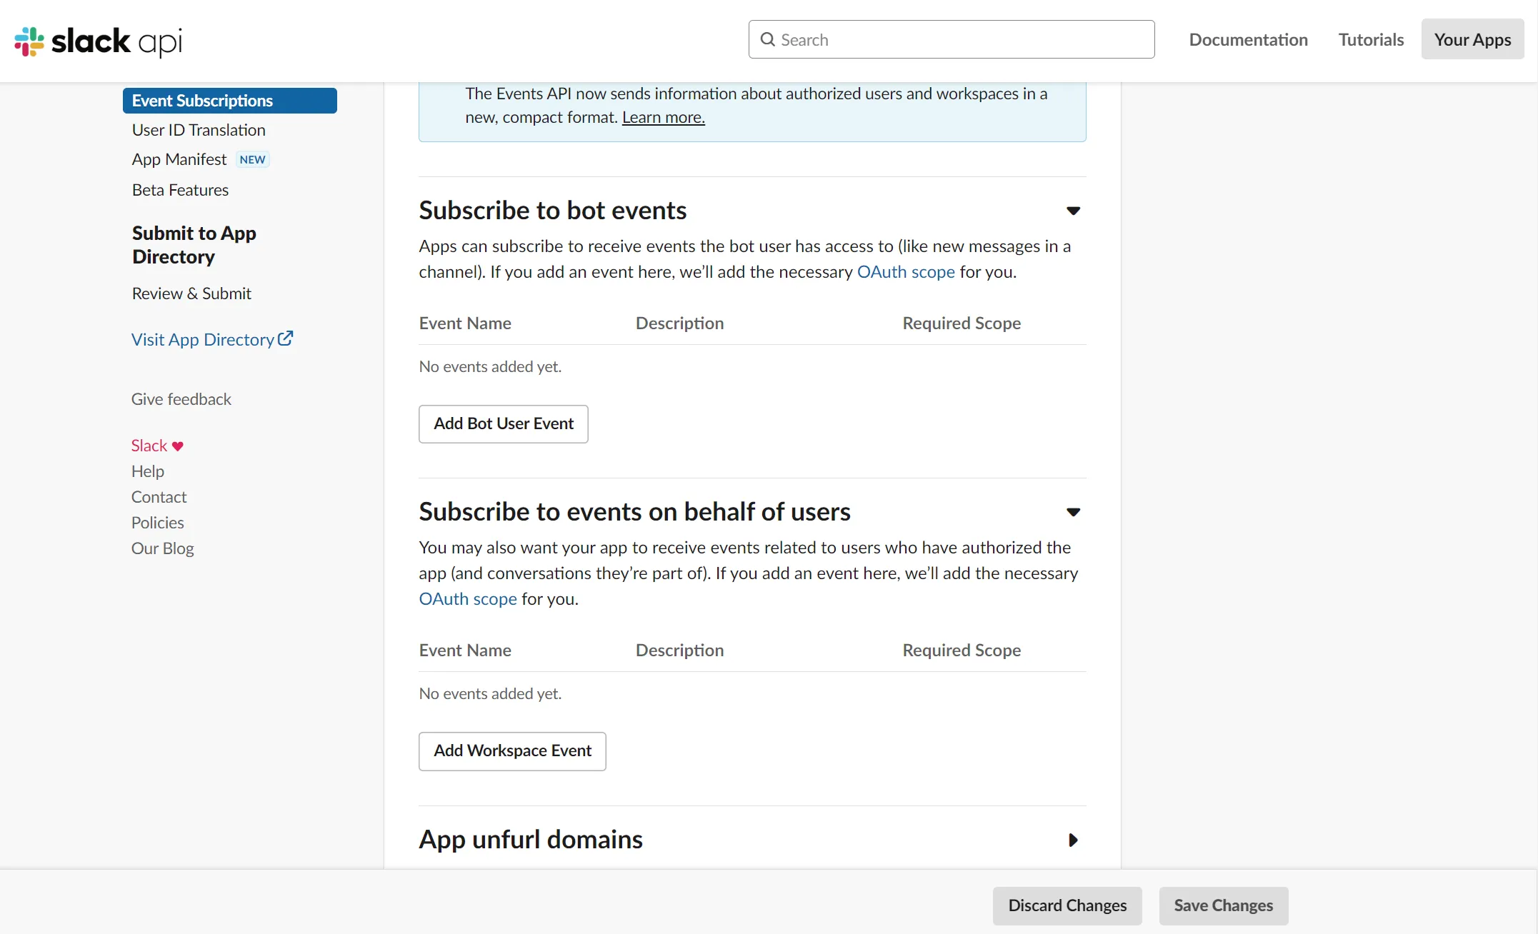Click 'No events added yet.' under bot events
Image resolution: width=1538 pixels, height=934 pixels.
click(x=490, y=366)
